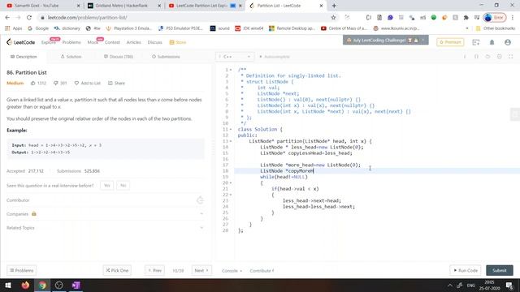This screenshot has height=292, width=520.
Task: Click the Contribute link
Action: pos(262,271)
